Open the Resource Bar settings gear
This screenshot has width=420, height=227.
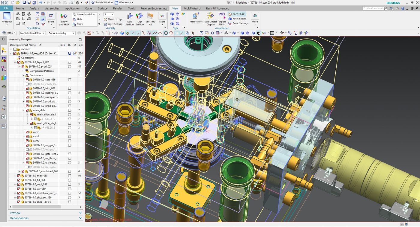[x=3, y=39]
